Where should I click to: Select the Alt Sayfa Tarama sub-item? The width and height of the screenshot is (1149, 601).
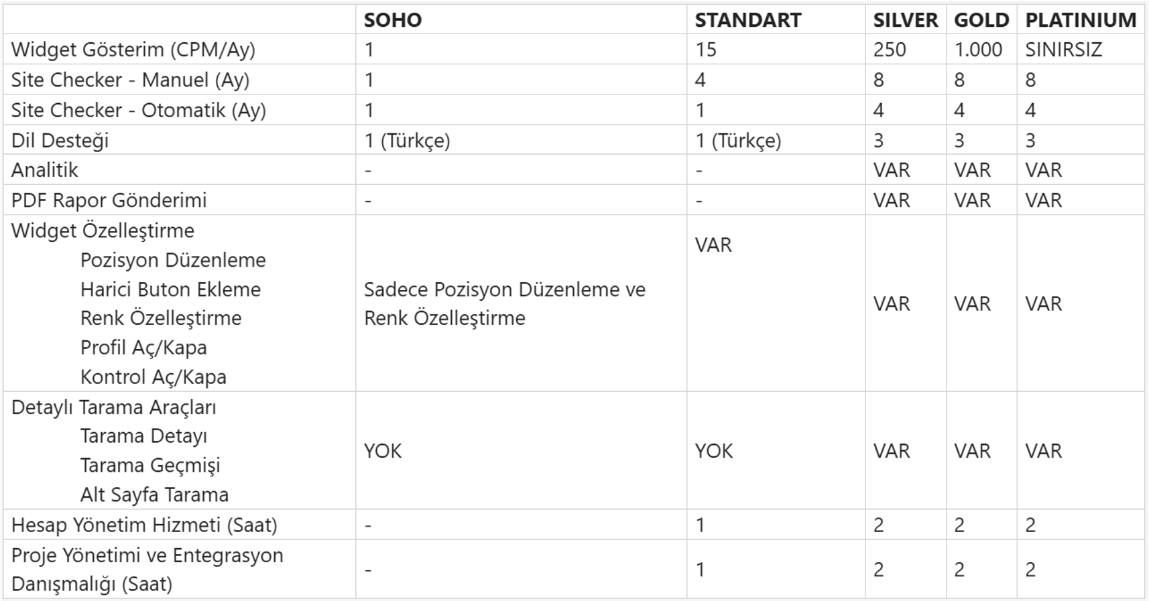[x=154, y=495]
